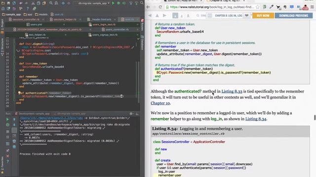
Task: Run db:migrate with green play button
Action: pyautogui.click(x=113, y=3)
